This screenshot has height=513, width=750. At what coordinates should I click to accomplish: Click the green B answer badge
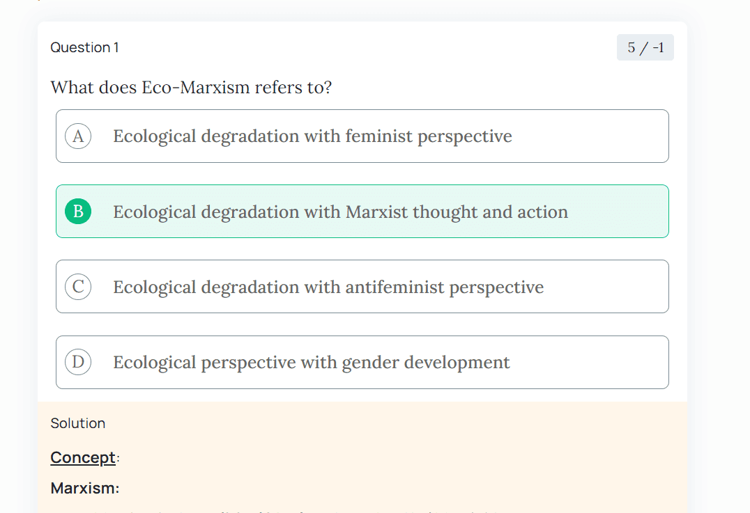[x=78, y=212]
